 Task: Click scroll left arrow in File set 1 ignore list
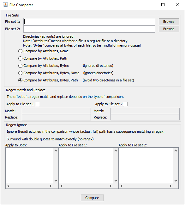62,186
